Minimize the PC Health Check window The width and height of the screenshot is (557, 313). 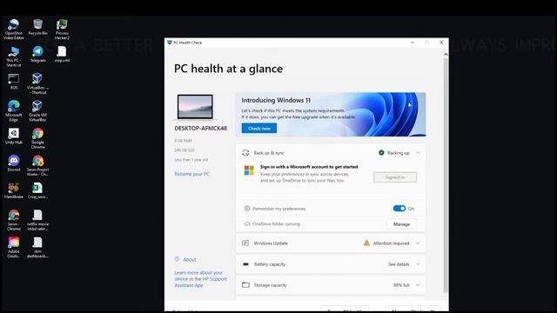[413, 43]
